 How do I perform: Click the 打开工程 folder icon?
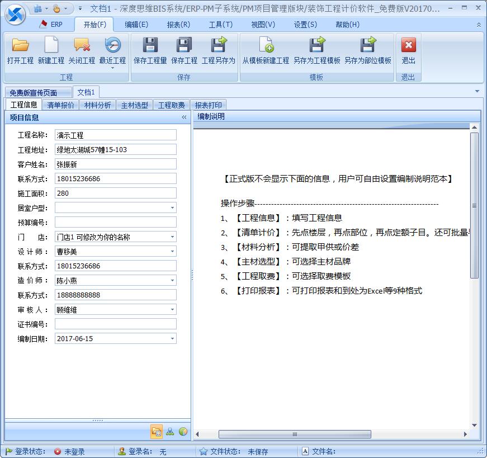[20, 46]
